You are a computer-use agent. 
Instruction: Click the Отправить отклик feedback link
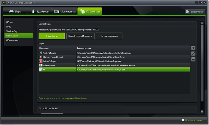[x=194, y=120]
